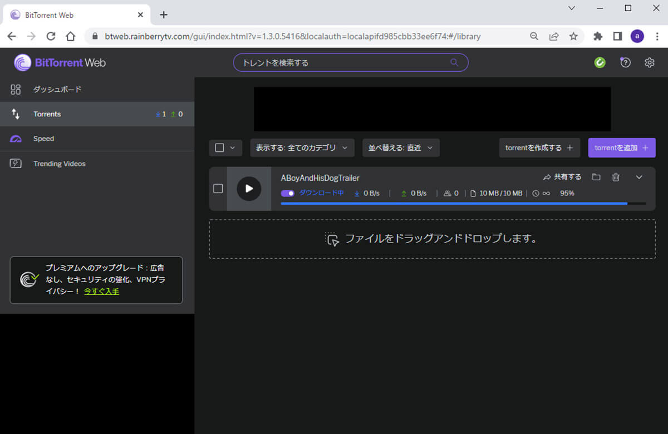Click the green status check icon

click(x=600, y=63)
